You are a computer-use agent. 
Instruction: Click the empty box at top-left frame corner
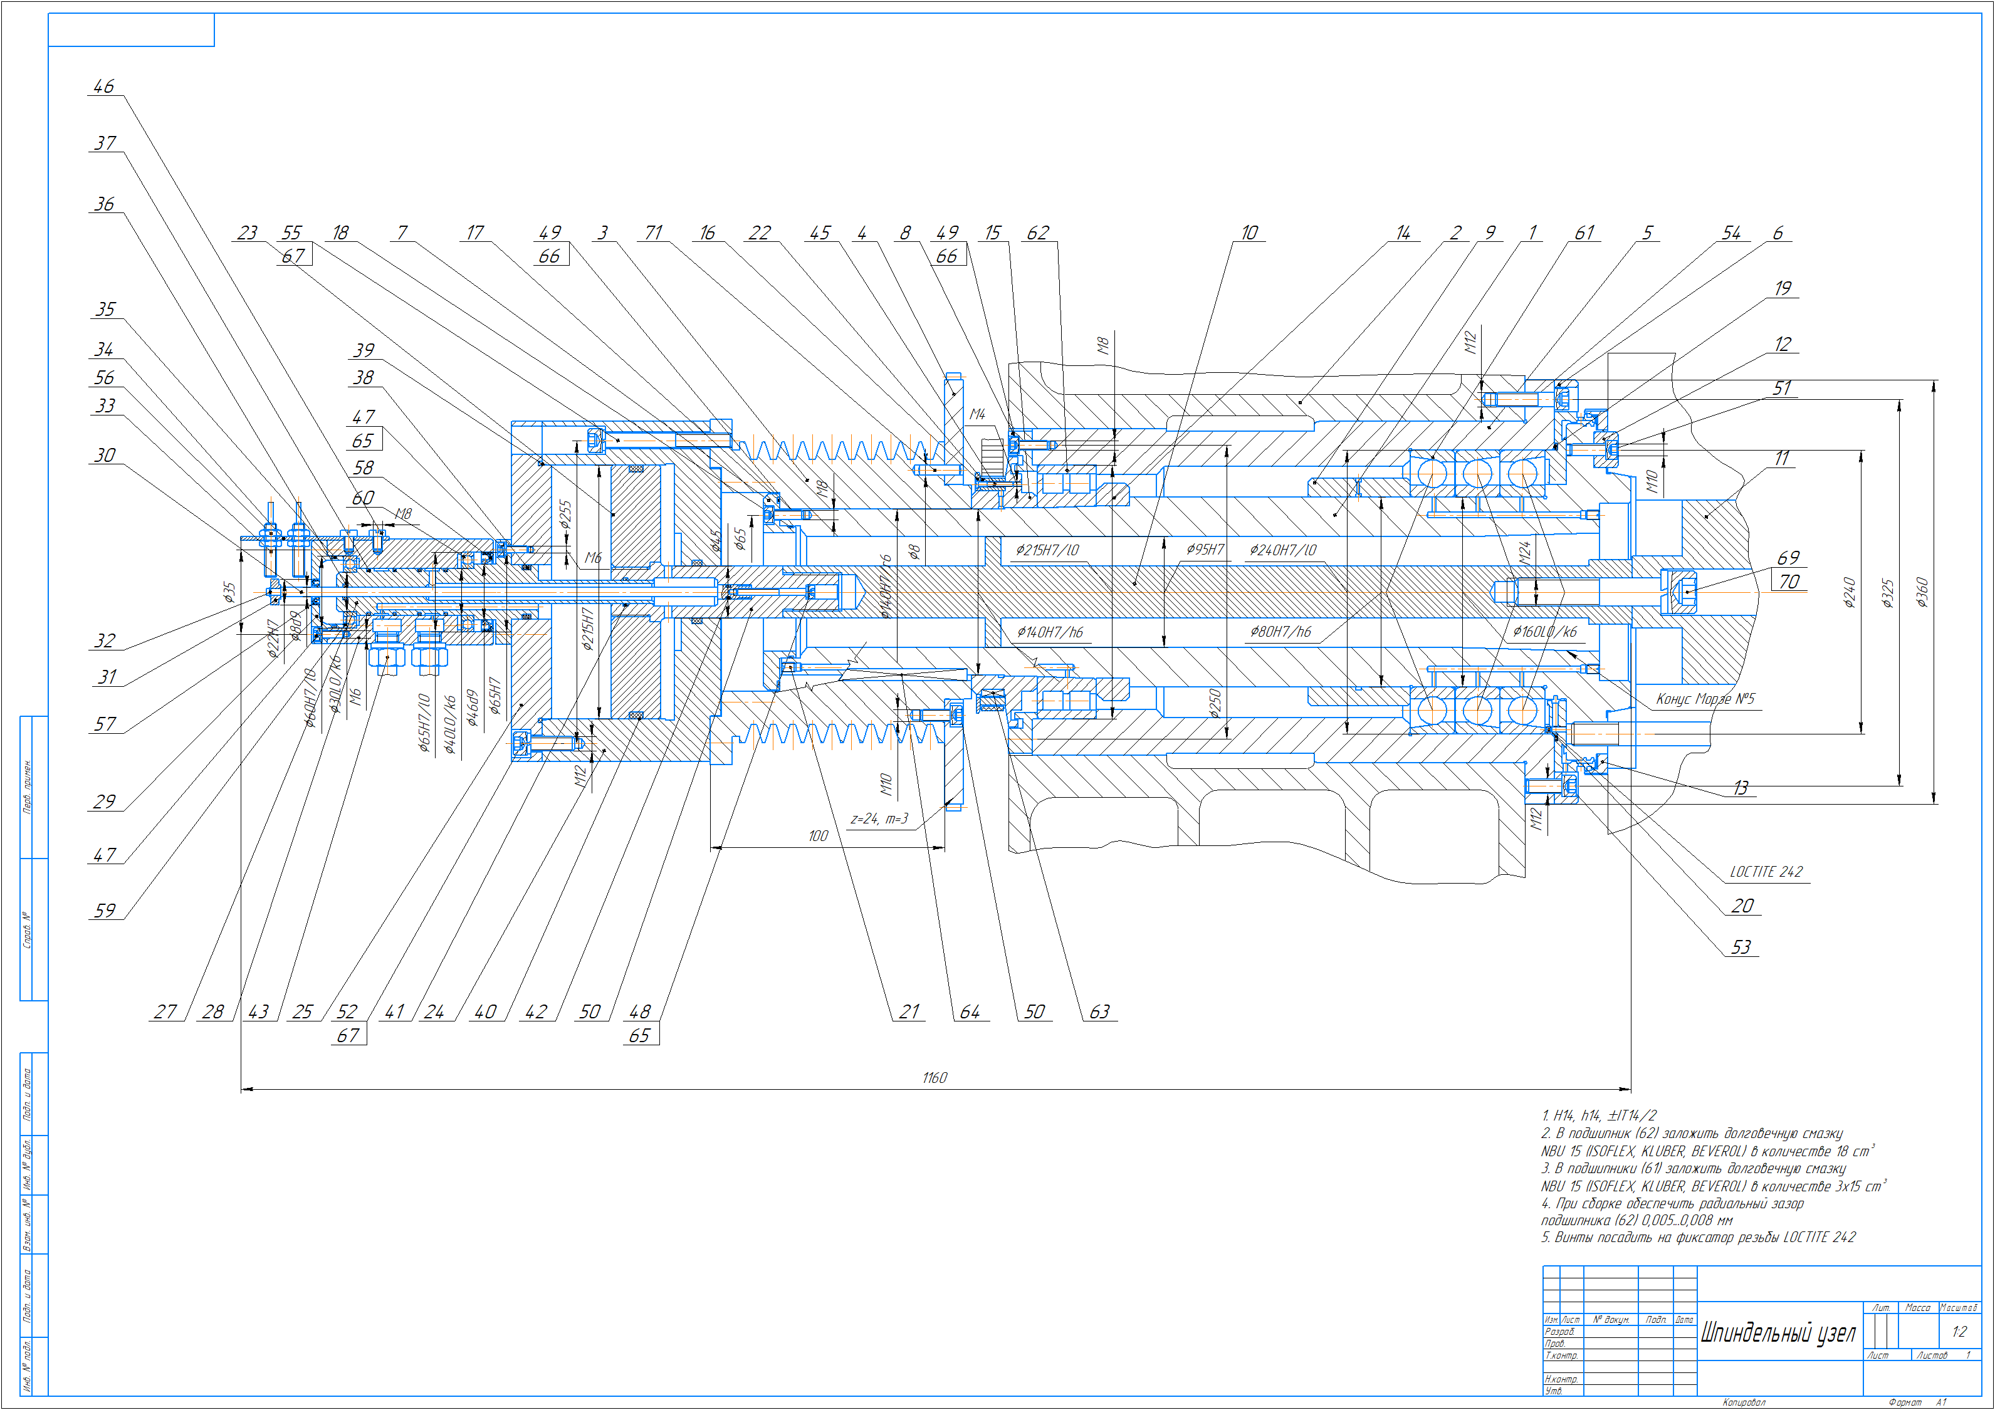[x=131, y=29]
